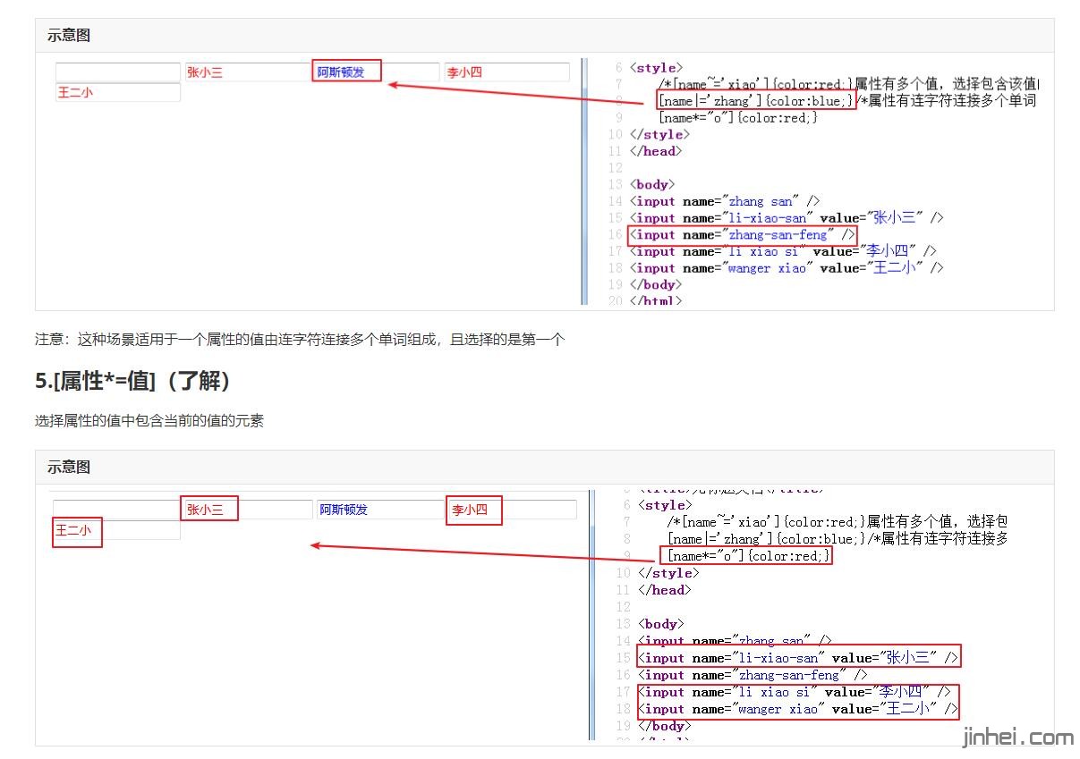Click the blue 阿斯顿发 field in the second diagram

pyautogui.click(x=378, y=510)
